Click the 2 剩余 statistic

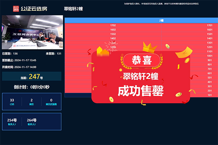click(x=32, y=102)
